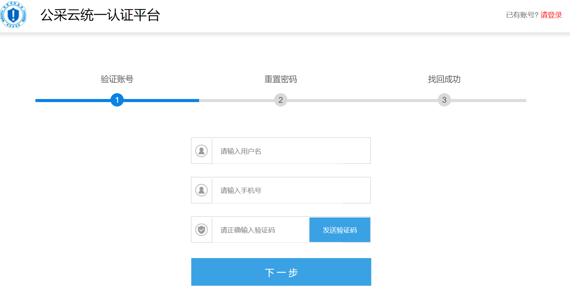This screenshot has height=297, width=570.
Task: Click the user icon beside the username field
Action: pyautogui.click(x=201, y=151)
